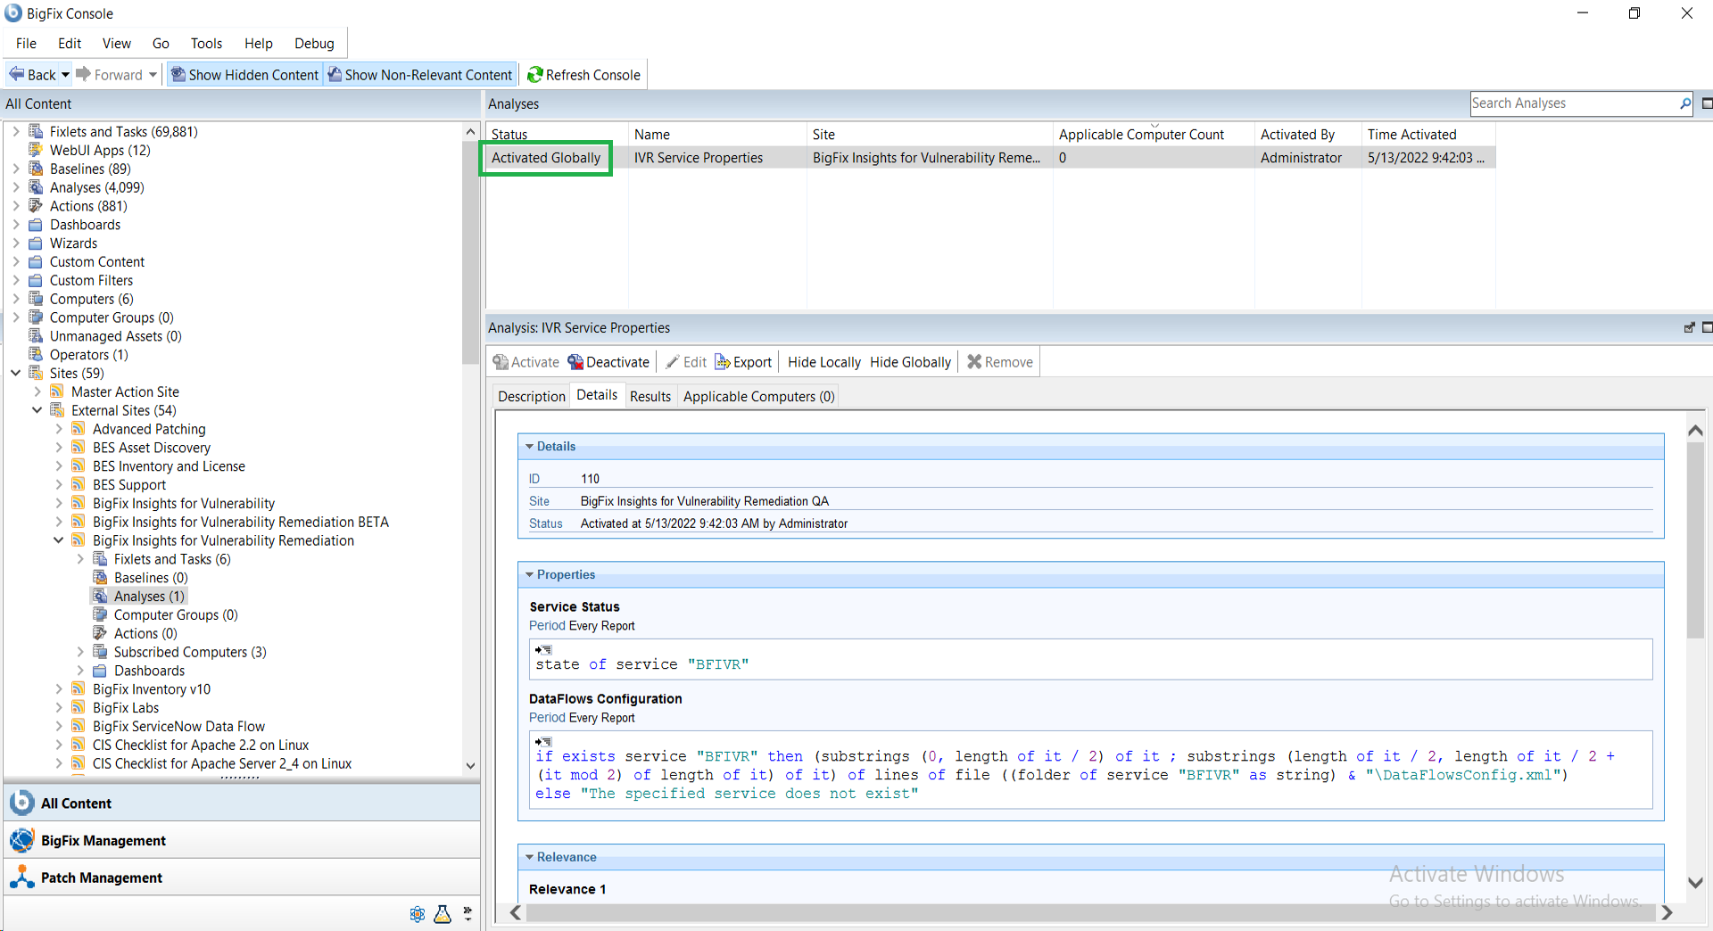The image size is (1713, 931).
Task: Open the BigFix Management domain icon
Action: [21, 840]
